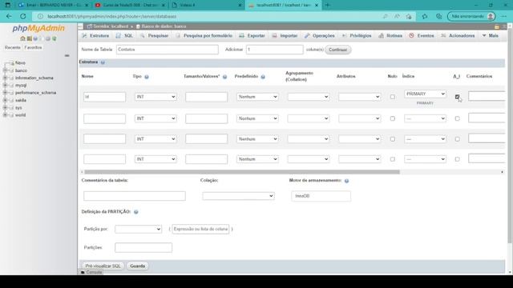Open the table Colação dropdown

(238, 196)
